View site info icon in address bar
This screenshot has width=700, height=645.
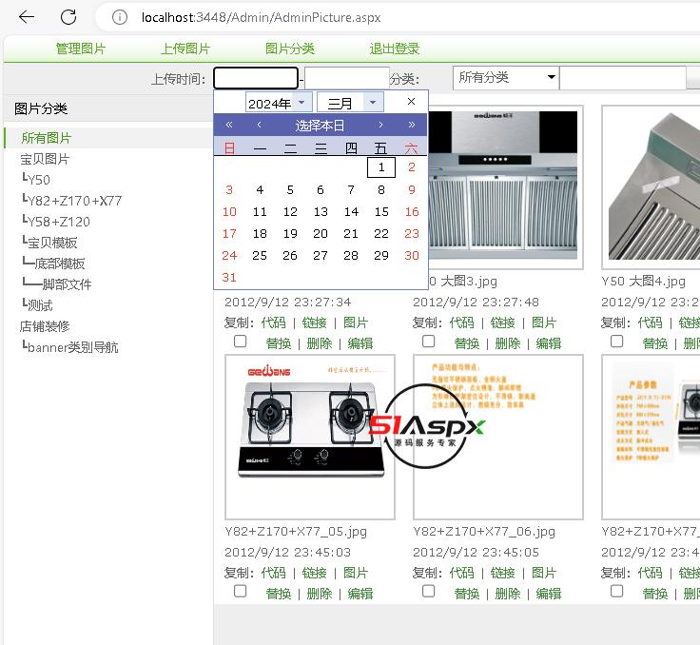click(119, 17)
